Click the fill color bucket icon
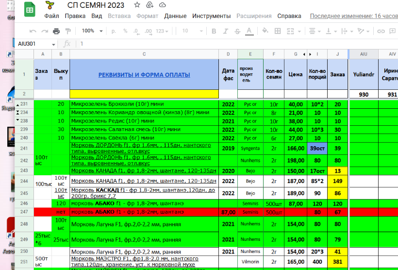 265,31
